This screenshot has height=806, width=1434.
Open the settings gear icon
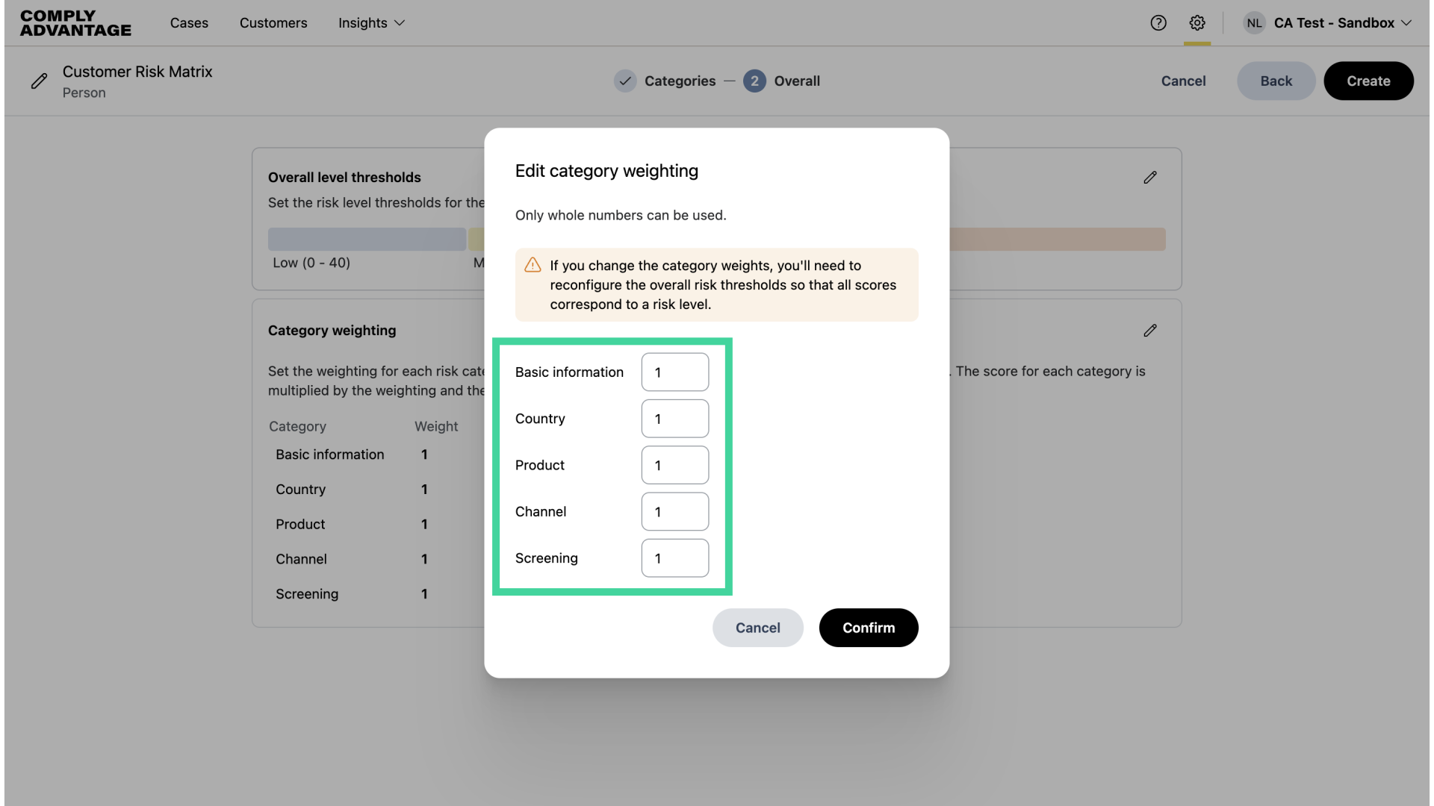point(1197,23)
